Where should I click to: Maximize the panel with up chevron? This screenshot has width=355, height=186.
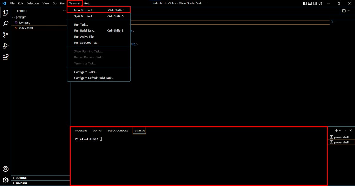(x=346, y=131)
